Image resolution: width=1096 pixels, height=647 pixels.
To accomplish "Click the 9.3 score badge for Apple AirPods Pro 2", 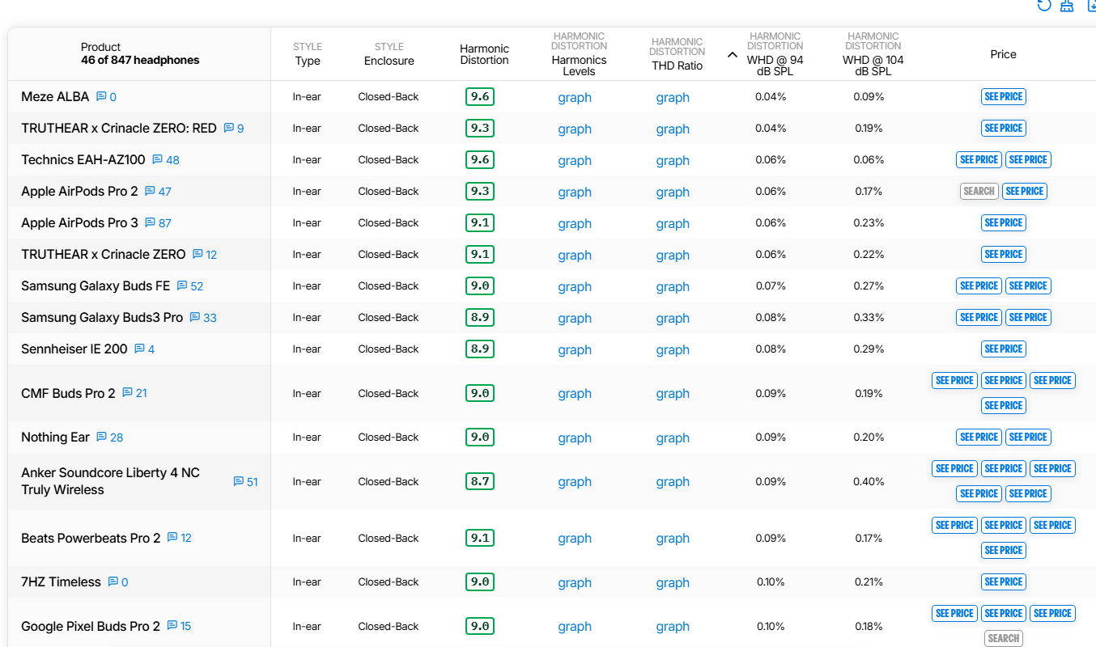I will [x=480, y=192].
